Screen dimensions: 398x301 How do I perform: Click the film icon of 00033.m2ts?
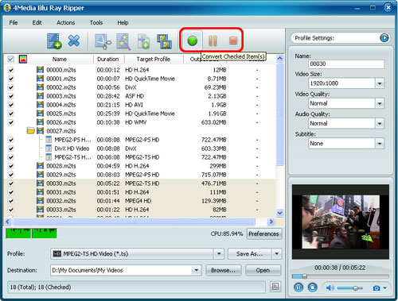point(40,210)
